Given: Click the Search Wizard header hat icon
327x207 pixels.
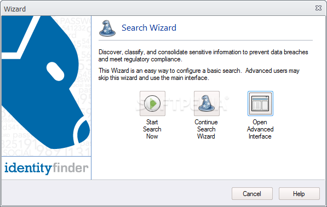Looking at the screenshot, I should click(x=107, y=28).
